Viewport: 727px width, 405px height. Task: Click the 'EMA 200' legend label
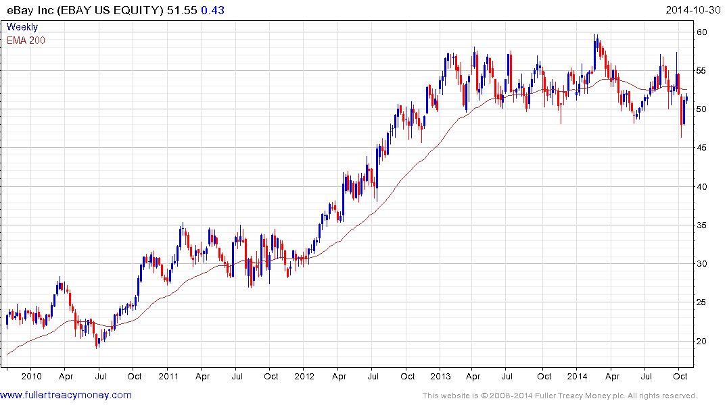pyautogui.click(x=26, y=40)
